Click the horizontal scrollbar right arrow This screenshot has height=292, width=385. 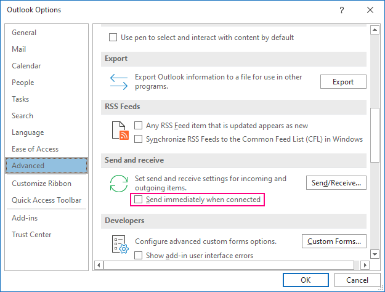click(365, 266)
